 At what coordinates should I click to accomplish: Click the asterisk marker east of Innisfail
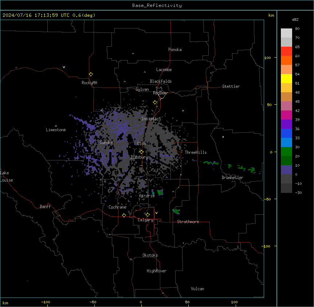click(x=183, y=110)
